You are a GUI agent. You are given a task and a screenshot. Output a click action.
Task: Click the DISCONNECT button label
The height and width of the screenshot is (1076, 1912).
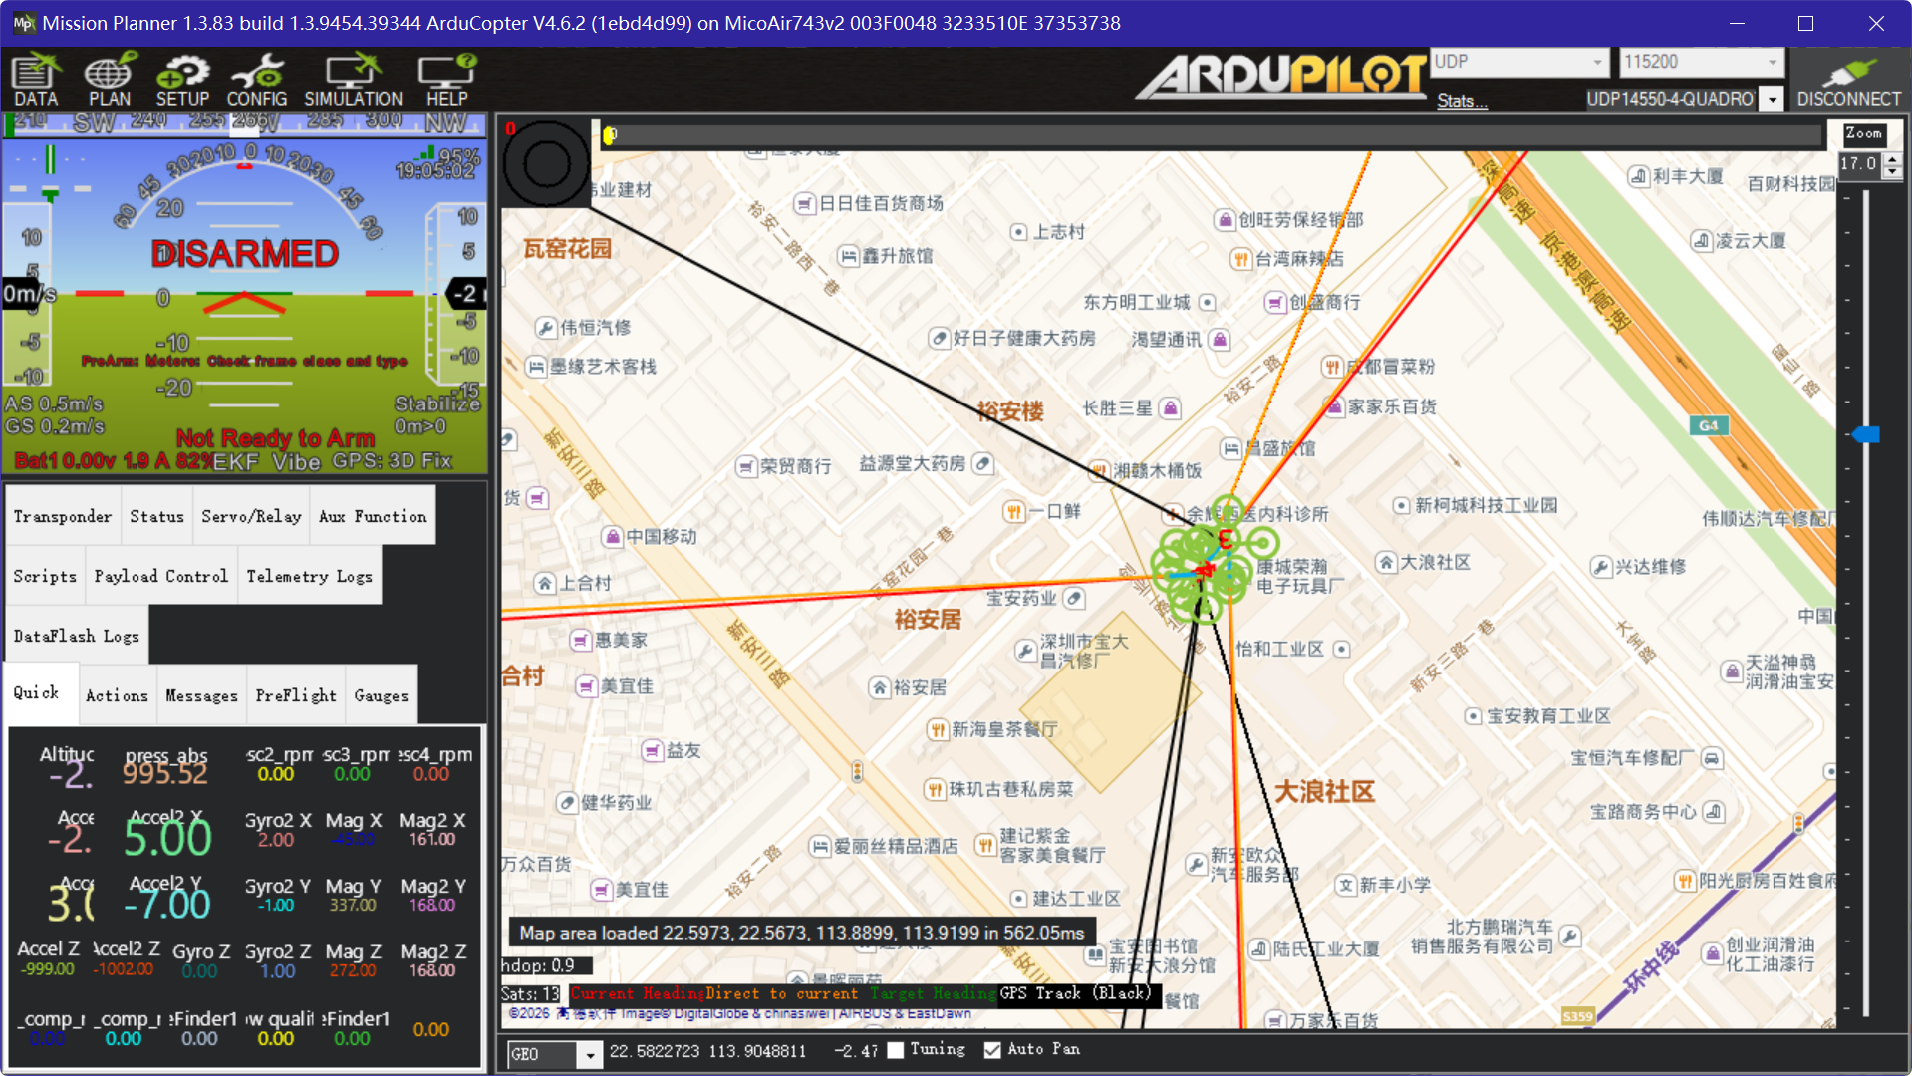click(1849, 99)
